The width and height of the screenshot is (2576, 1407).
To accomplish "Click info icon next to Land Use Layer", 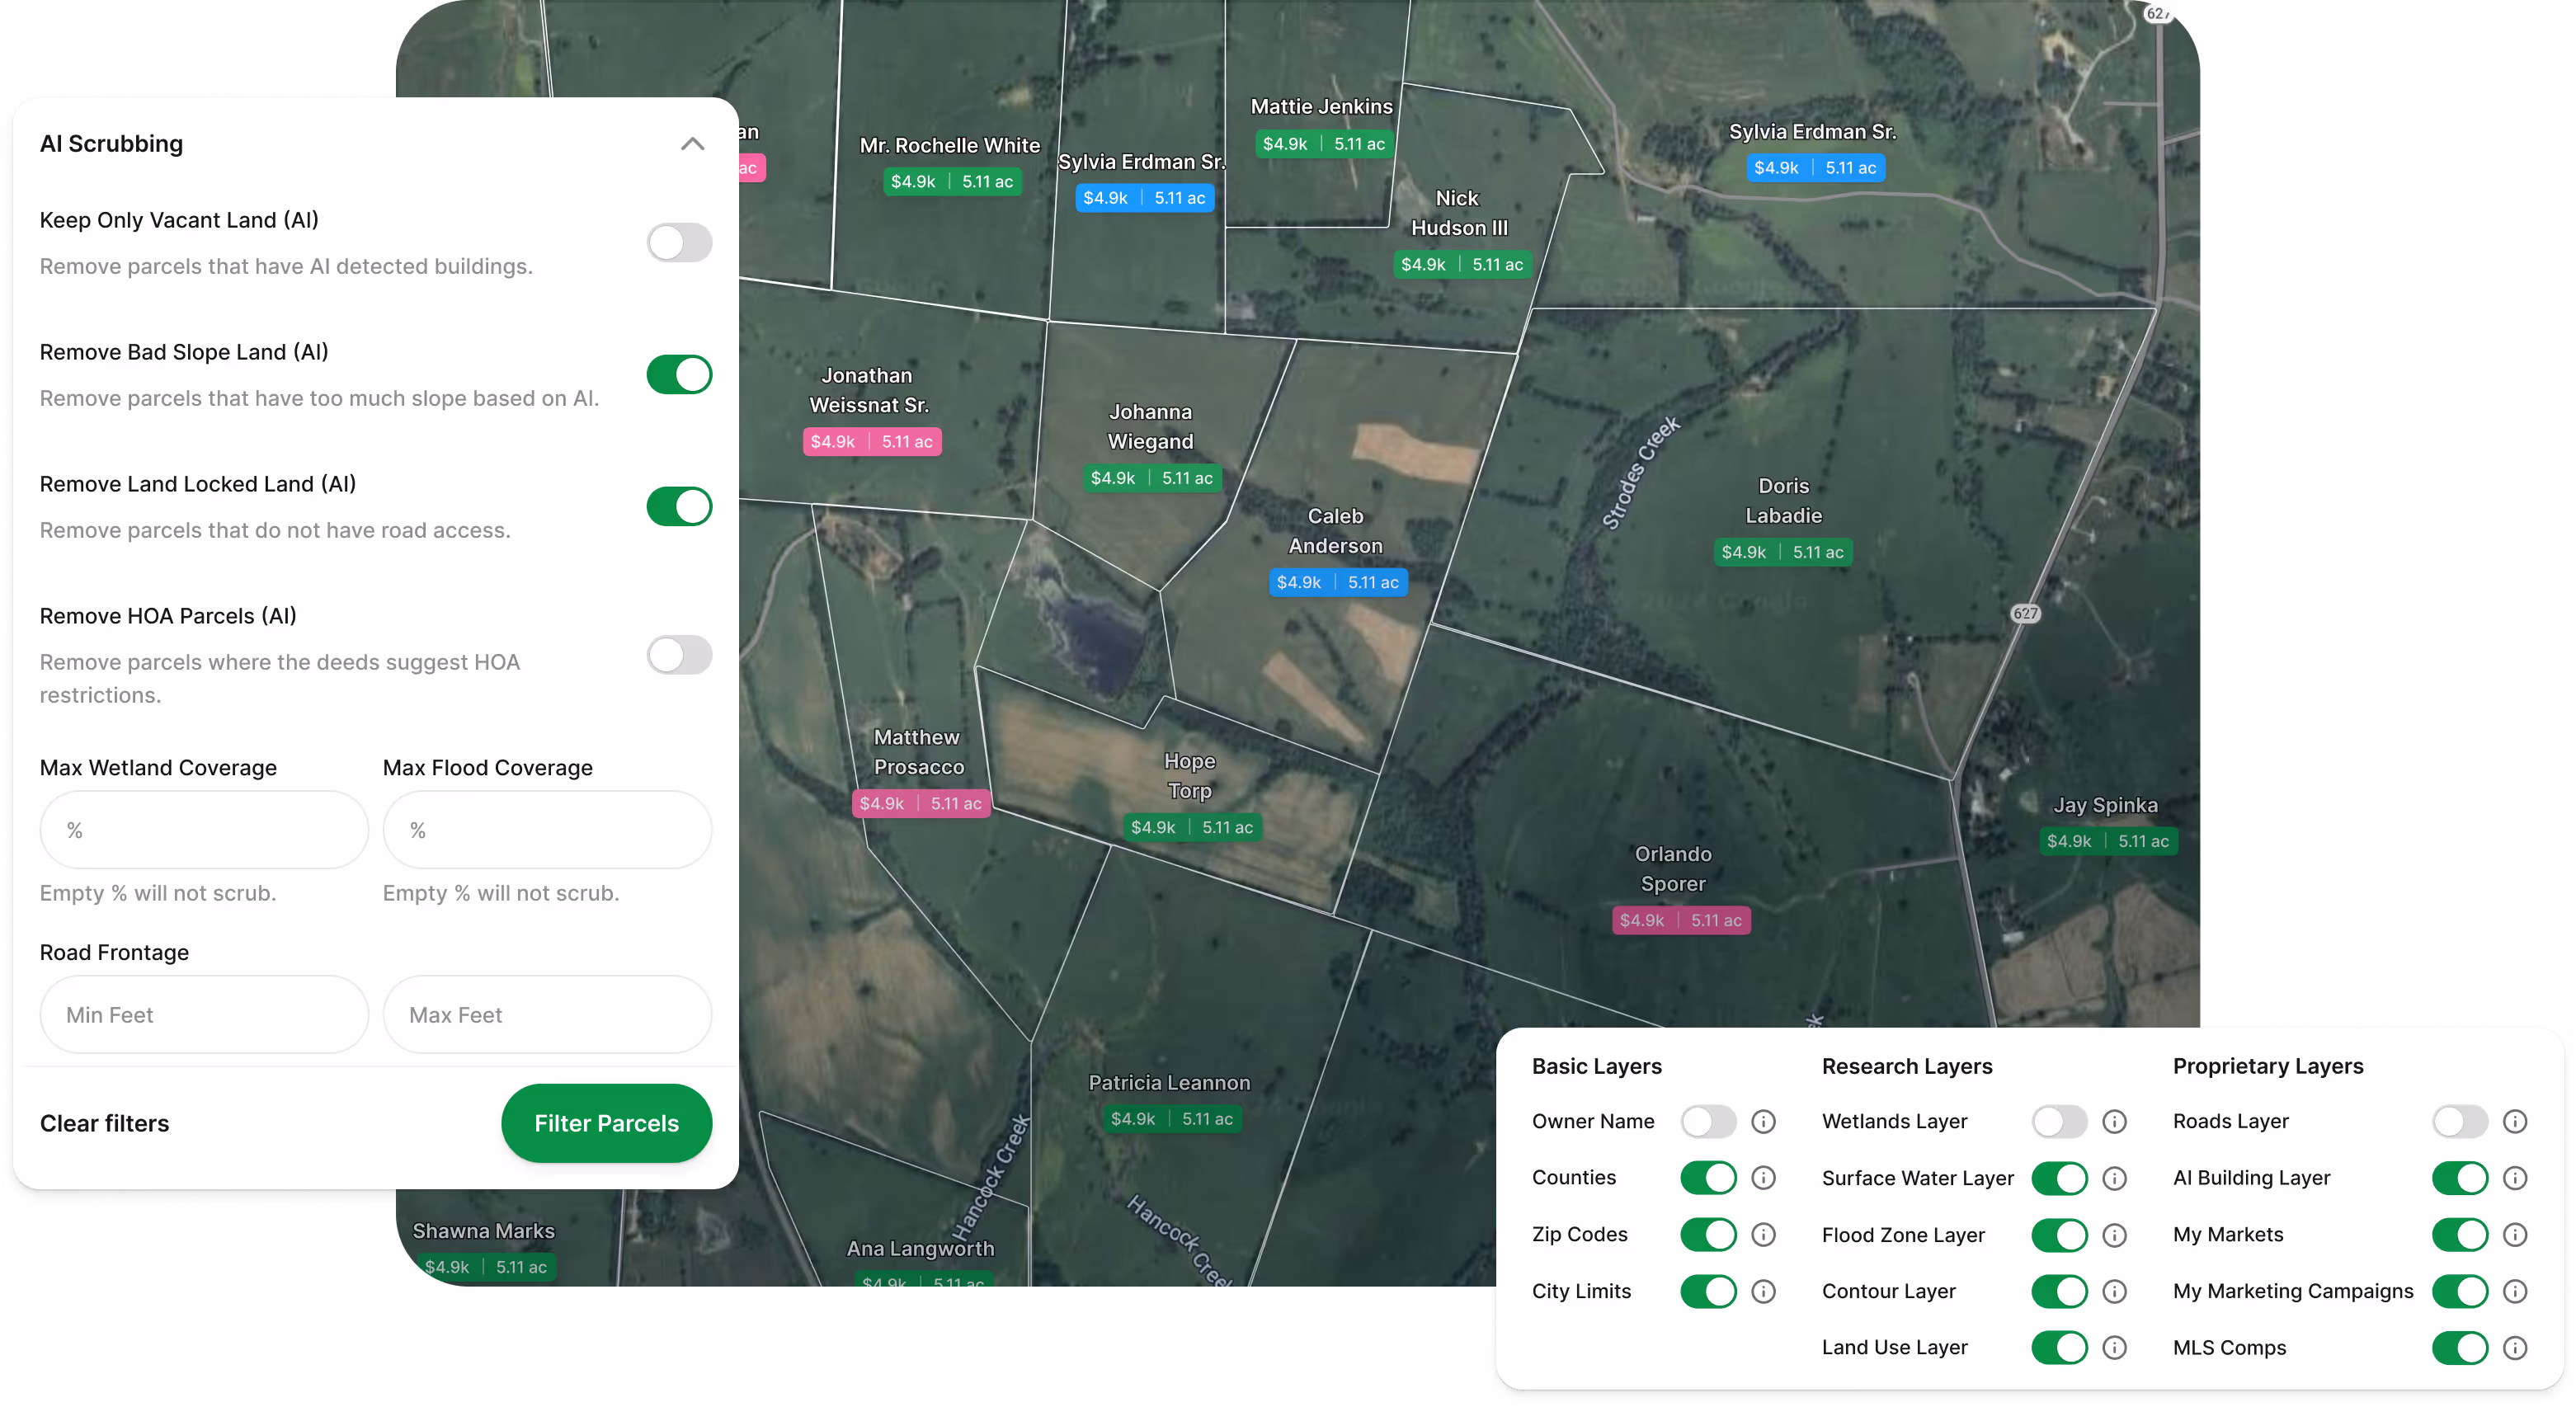I will [2114, 1348].
